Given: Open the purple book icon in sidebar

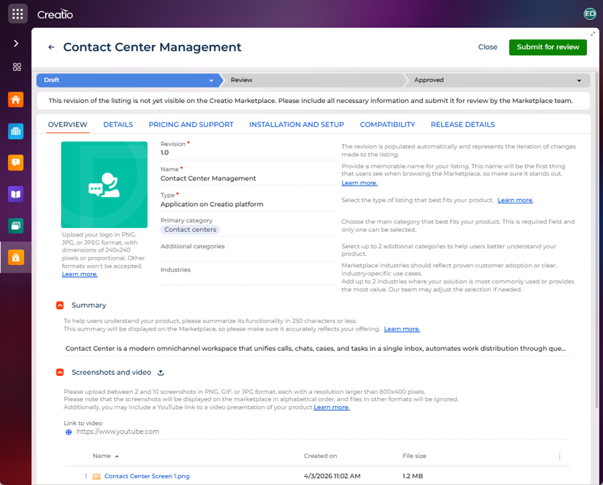Looking at the screenshot, I should 16,194.
